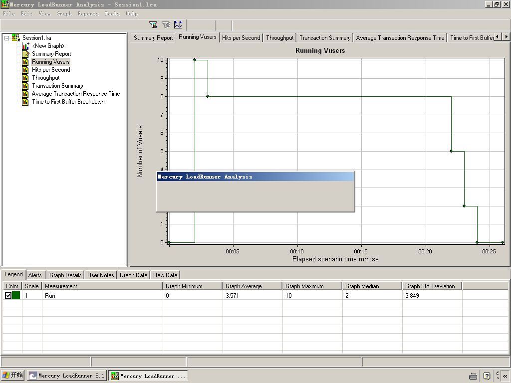This screenshot has width=511, height=383.
Task: Click the 3.571 graph average value
Action: (x=232, y=296)
